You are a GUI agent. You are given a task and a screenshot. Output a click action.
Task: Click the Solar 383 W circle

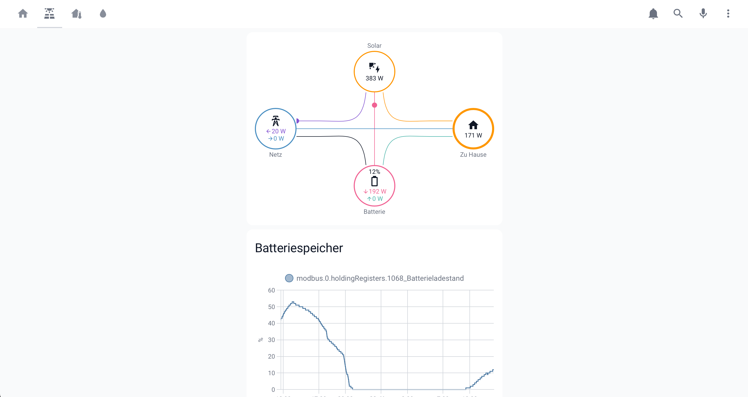374,72
